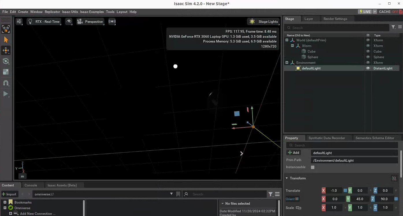
Task: Open the Perspective camera menu
Action: coord(90,22)
